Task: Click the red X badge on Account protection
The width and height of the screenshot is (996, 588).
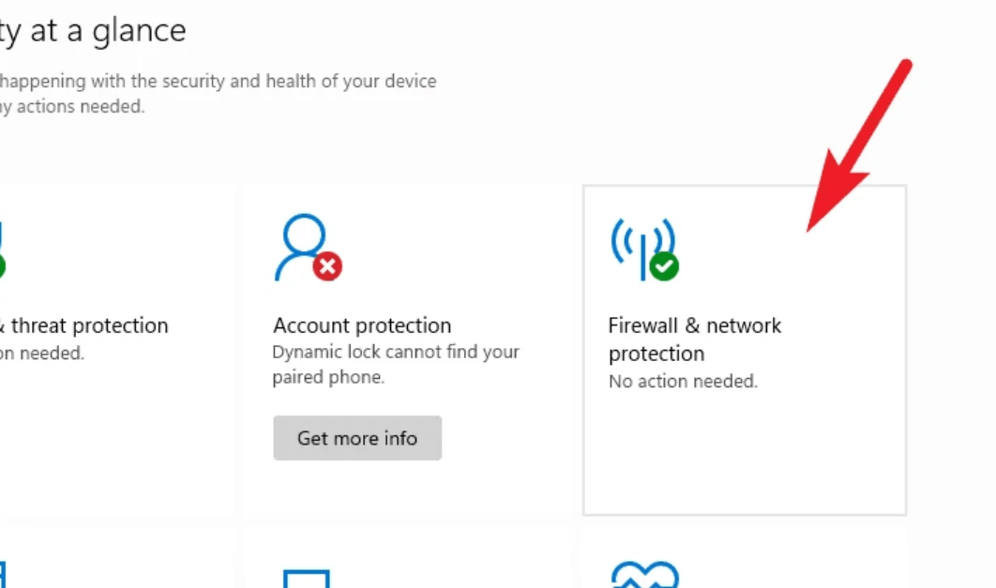Action: point(327,267)
